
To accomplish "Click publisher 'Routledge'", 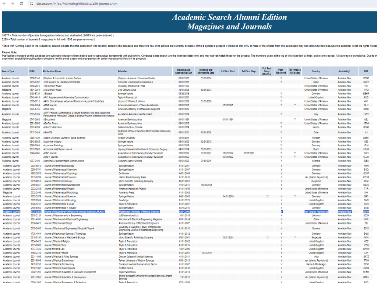I will pyautogui.click(x=124, y=200).
